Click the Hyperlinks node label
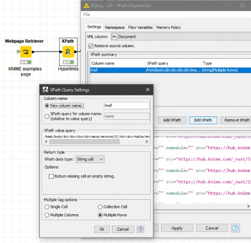 (x=68, y=69)
